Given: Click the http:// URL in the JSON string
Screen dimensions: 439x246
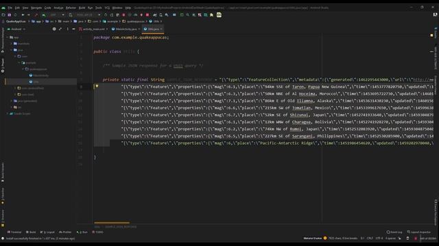Looking at the screenshot, I should pyautogui.click(x=423, y=80).
